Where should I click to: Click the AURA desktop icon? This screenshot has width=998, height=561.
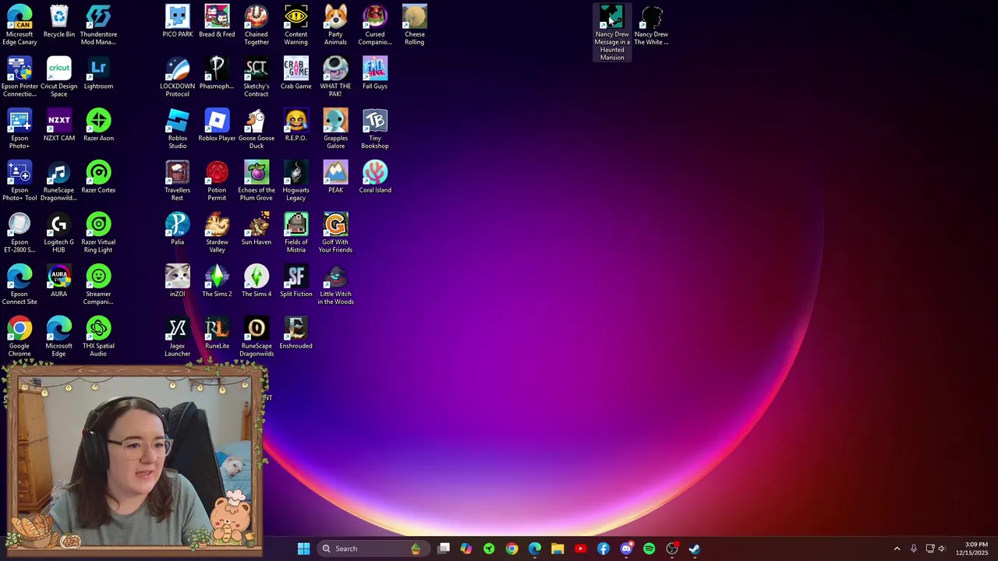59,281
